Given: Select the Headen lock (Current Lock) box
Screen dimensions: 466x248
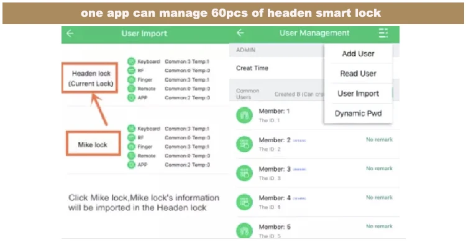Looking at the screenshot, I should pos(91,78).
